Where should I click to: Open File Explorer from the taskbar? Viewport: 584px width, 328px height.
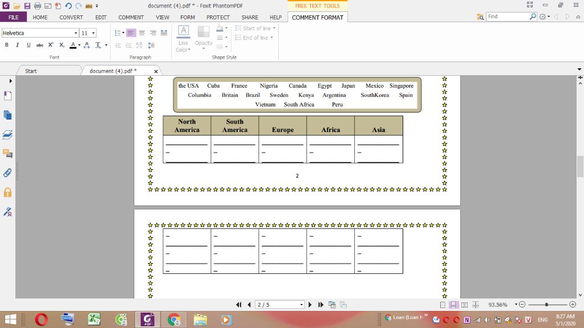(200, 320)
